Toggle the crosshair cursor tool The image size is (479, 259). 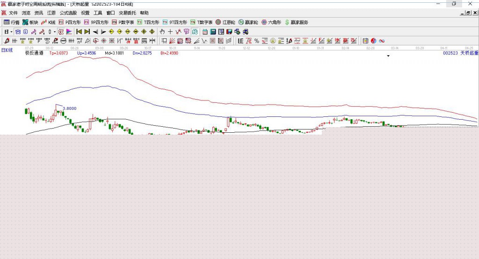170,32
